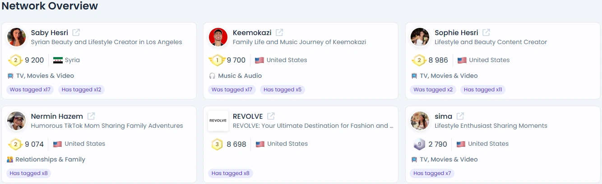
Task: Click external link icon next to Sophie Hesri
Action: [x=486, y=32]
